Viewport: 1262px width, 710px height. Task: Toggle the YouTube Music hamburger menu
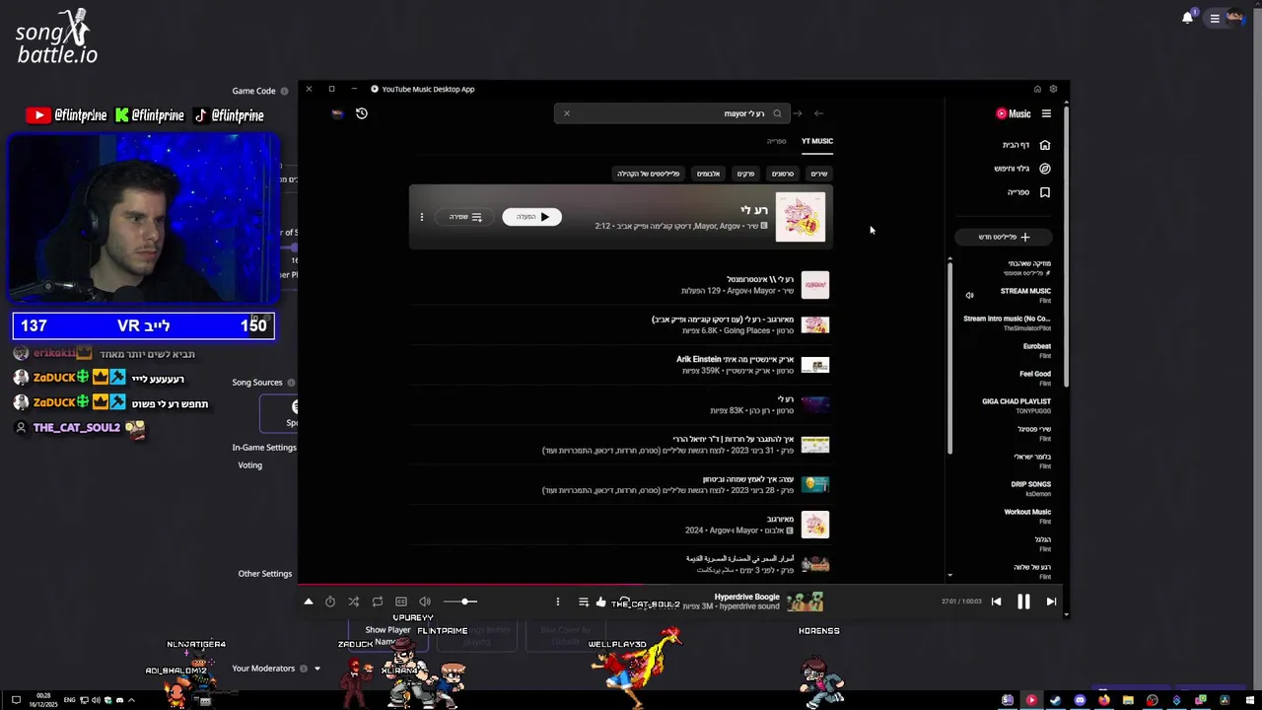(x=1046, y=113)
